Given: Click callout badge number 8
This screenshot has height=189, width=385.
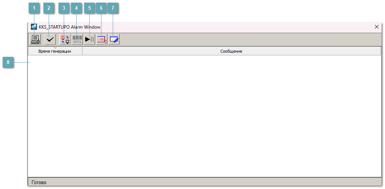Looking at the screenshot, I should coord(8,62).
